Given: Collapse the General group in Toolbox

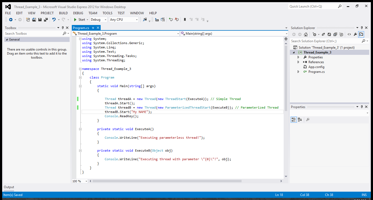Looking at the screenshot, I should point(7,40).
